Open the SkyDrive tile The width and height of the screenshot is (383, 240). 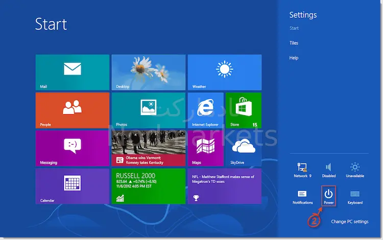coord(244,148)
